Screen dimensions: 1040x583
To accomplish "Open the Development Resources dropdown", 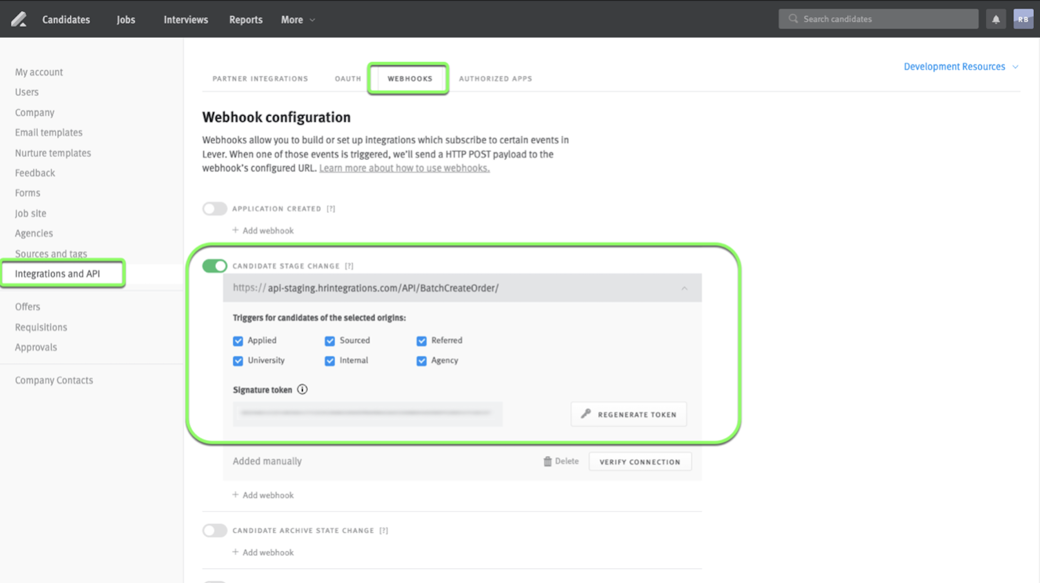I will point(960,66).
